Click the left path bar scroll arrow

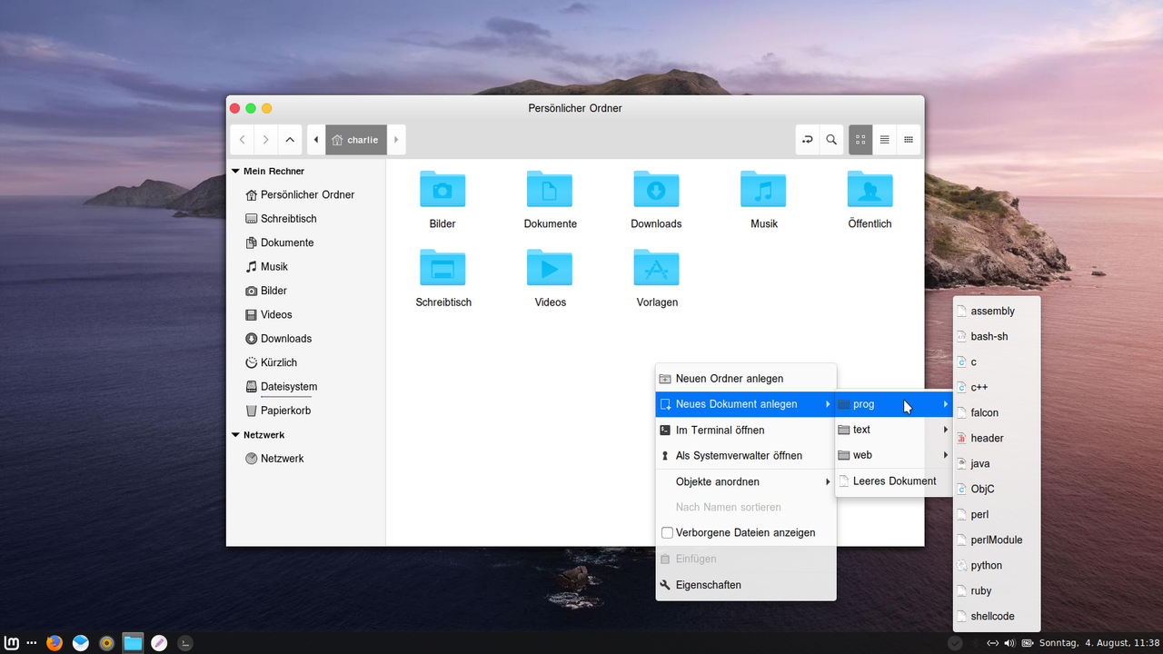point(316,140)
